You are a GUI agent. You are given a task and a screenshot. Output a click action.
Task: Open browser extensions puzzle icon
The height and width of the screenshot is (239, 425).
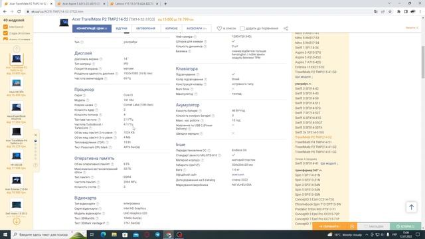[398, 12]
